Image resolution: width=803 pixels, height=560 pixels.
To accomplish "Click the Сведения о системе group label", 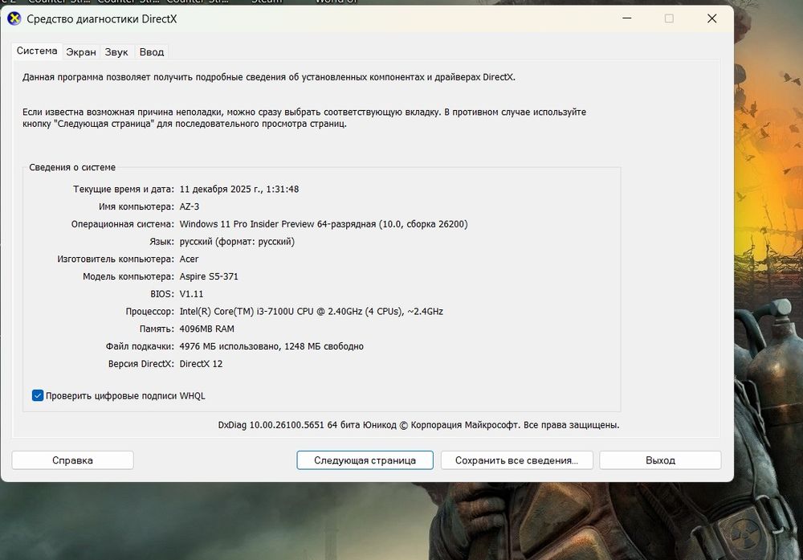I will pos(72,167).
